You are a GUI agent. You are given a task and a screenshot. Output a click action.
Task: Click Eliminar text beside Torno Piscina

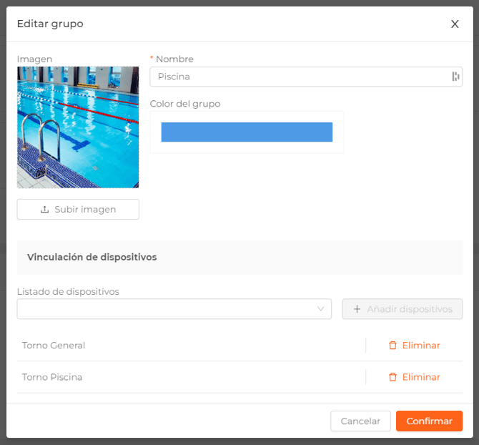pyautogui.click(x=421, y=377)
